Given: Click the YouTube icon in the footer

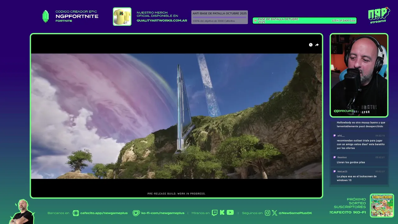Looking at the screenshot, I should click(230, 212).
